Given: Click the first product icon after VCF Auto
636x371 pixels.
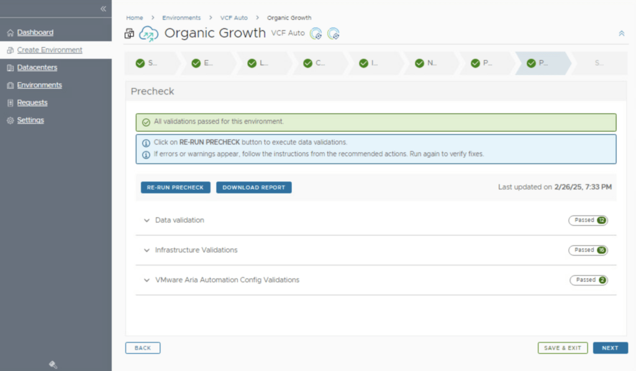Looking at the screenshot, I should pos(316,34).
